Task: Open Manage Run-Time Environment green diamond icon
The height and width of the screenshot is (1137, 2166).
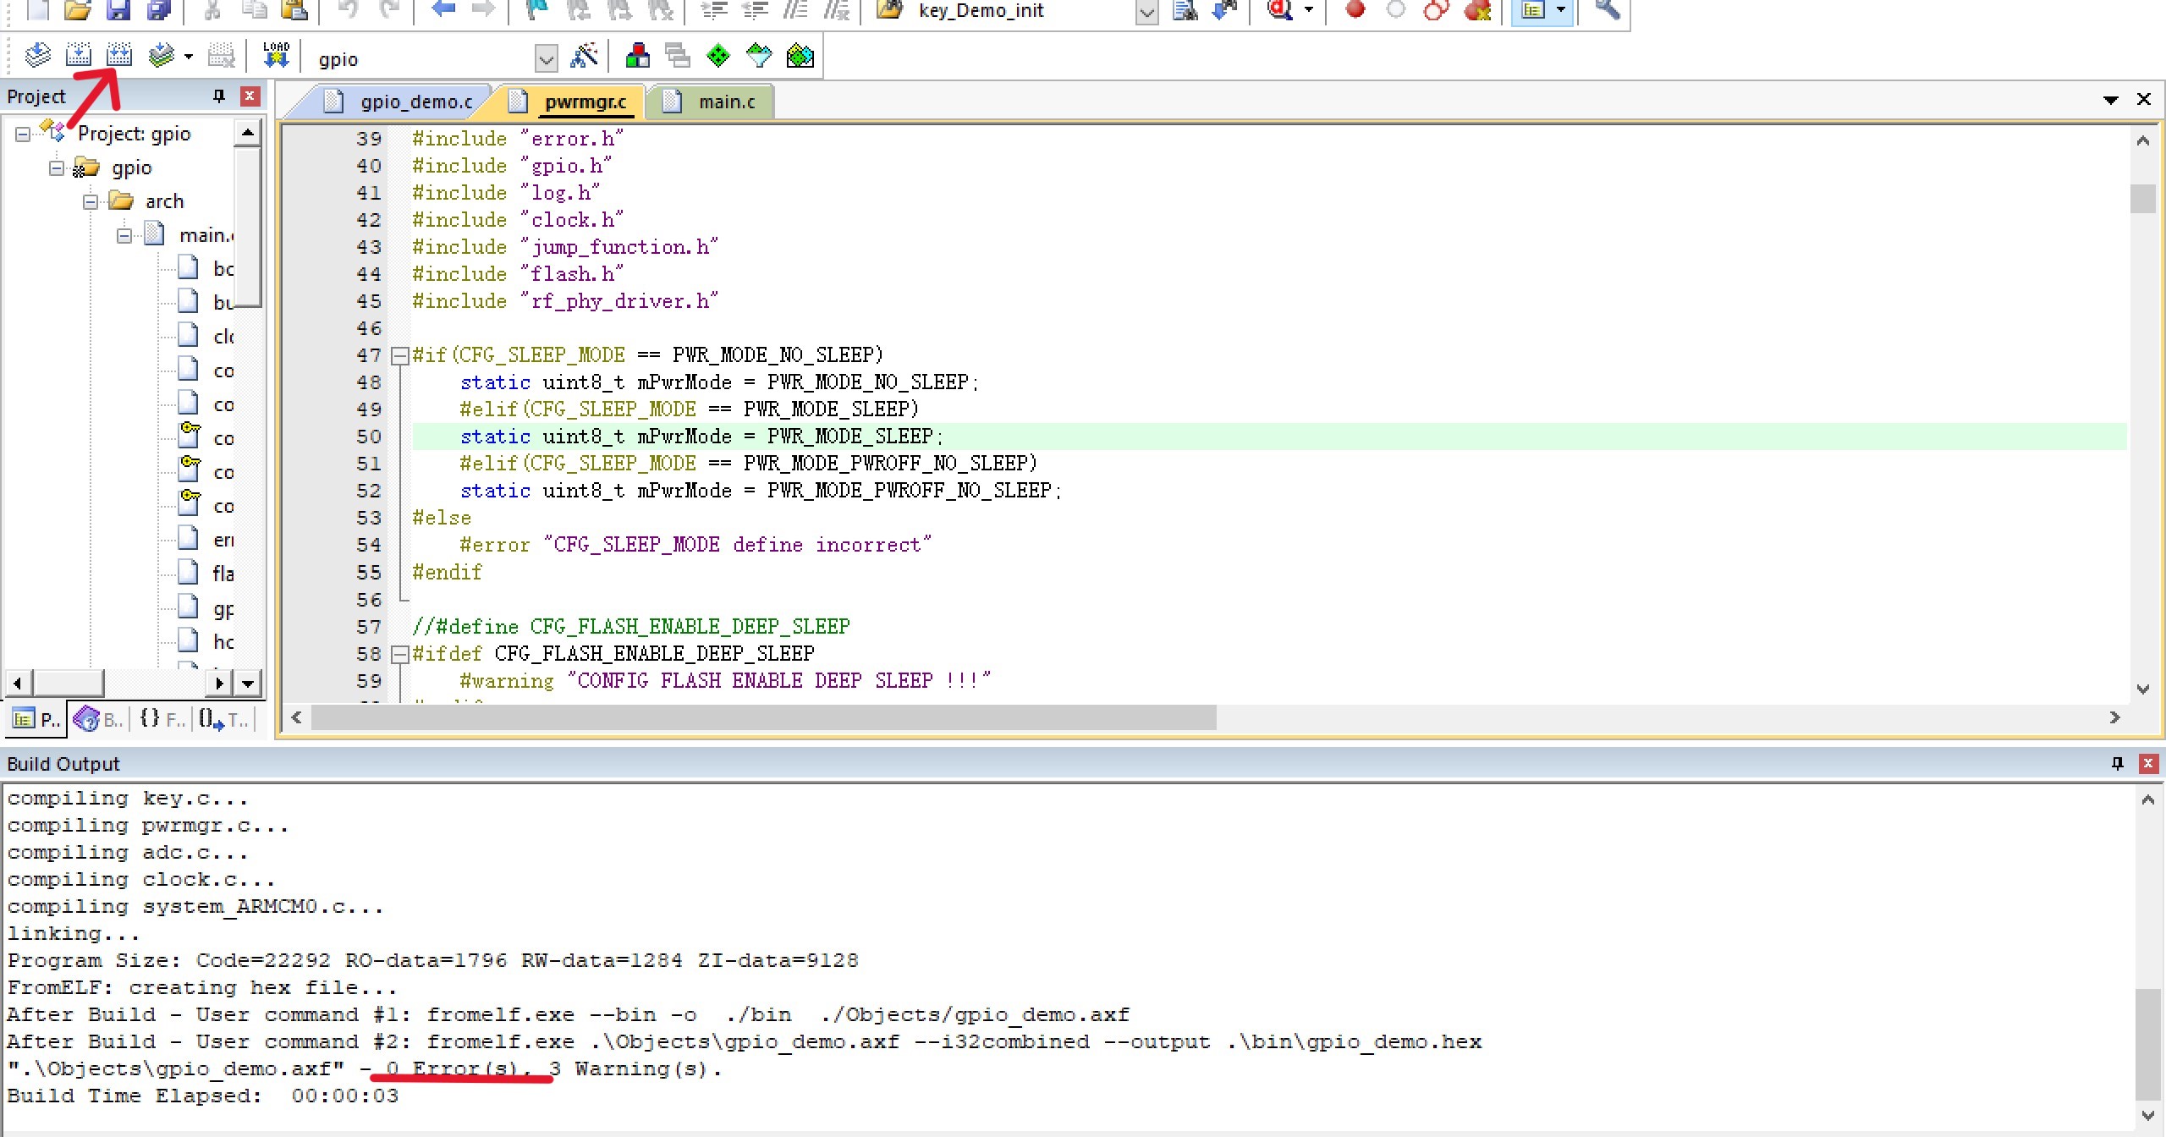Action: click(718, 56)
